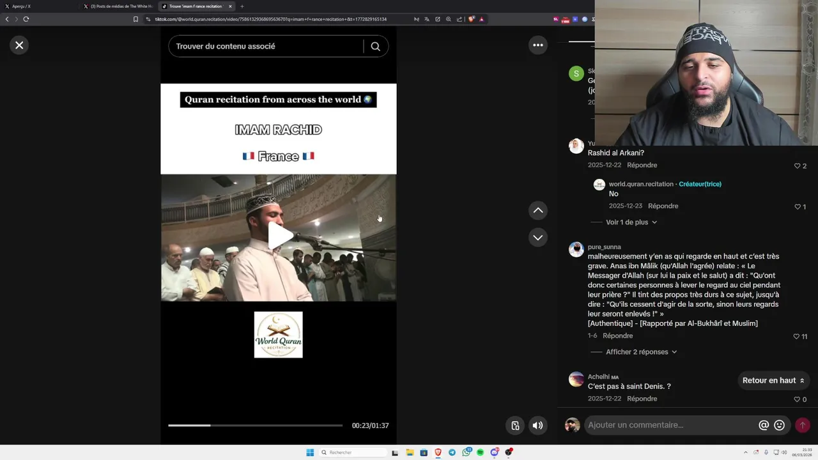This screenshot has width=818, height=460.
Task: Reload the current page
Action: pos(26,19)
